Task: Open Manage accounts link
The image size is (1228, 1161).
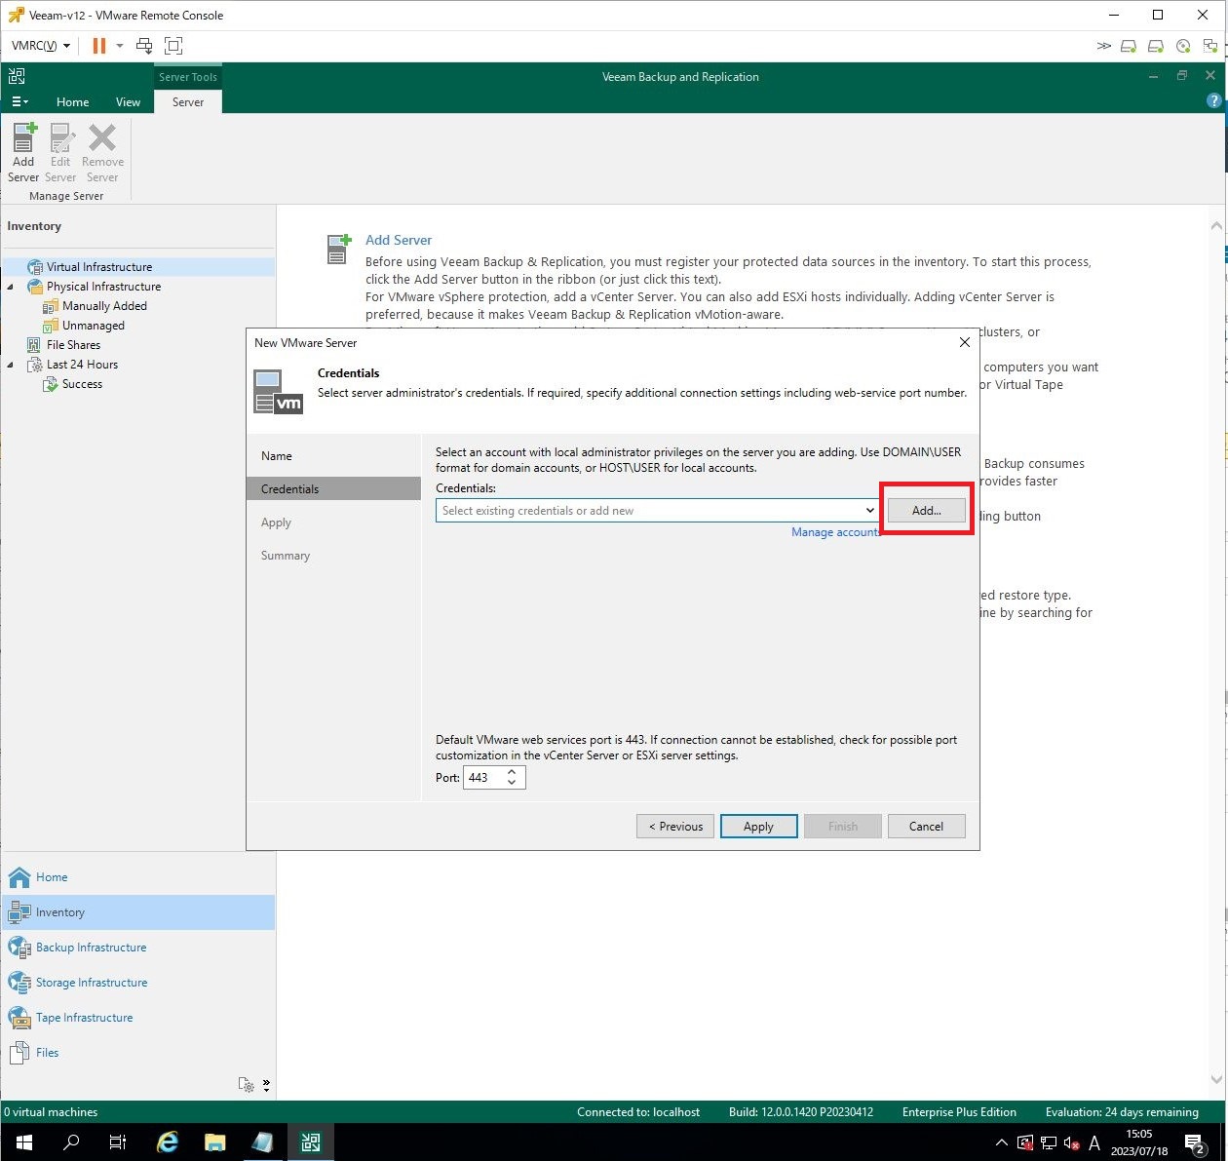Action: coord(835,532)
